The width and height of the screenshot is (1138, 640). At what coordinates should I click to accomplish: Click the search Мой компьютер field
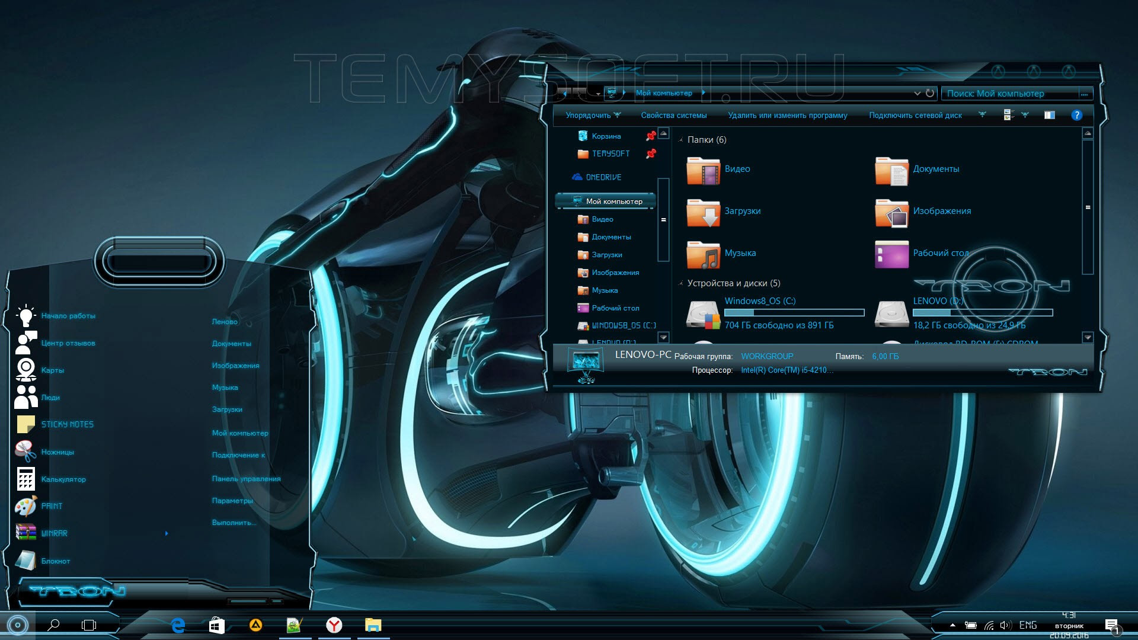(x=1016, y=93)
